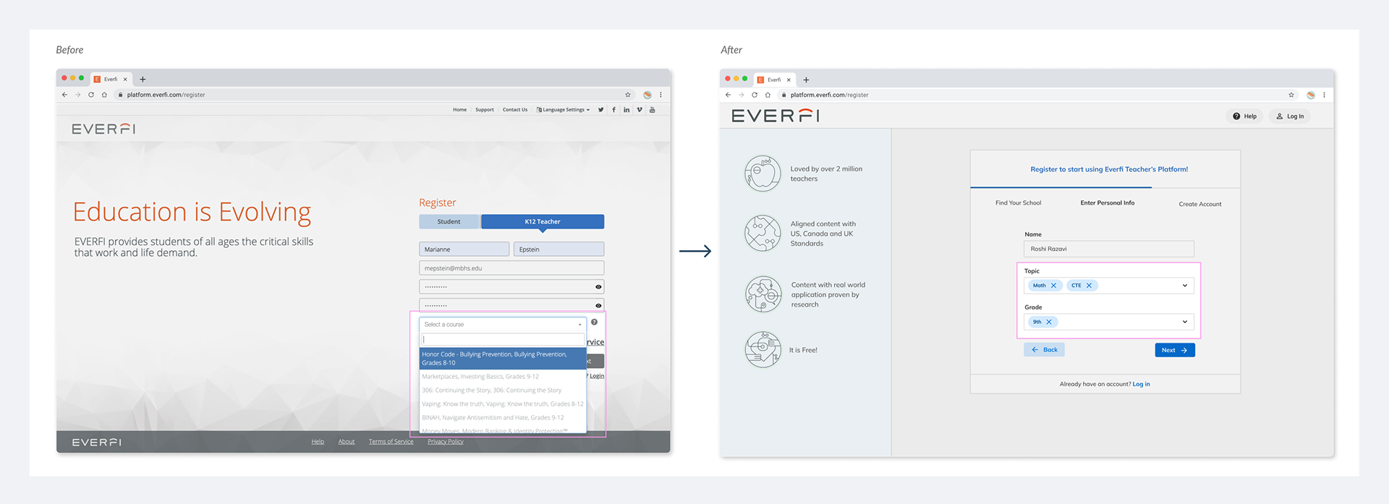This screenshot has height=504, width=1389.
Task: Choose Vaping: Know the truth course
Action: click(x=503, y=404)
